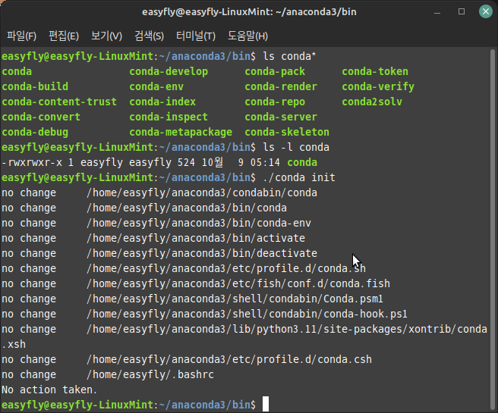
Task: Open the 검색(S) menu
Action: [x=149, y=36]
